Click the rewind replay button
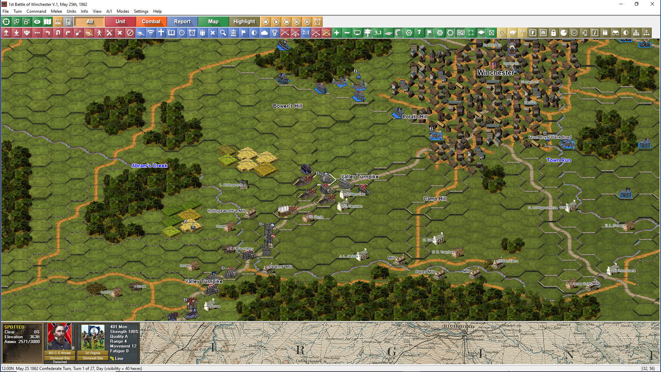 (266, 22)
